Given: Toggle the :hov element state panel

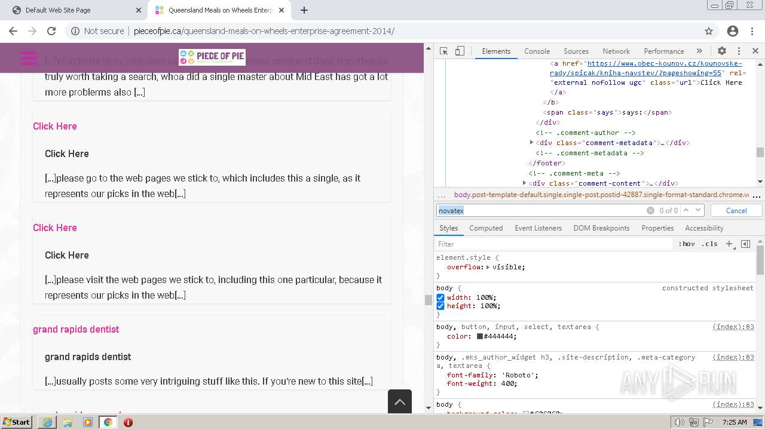Looking at the screenshot, I should [x=687, y=244].
